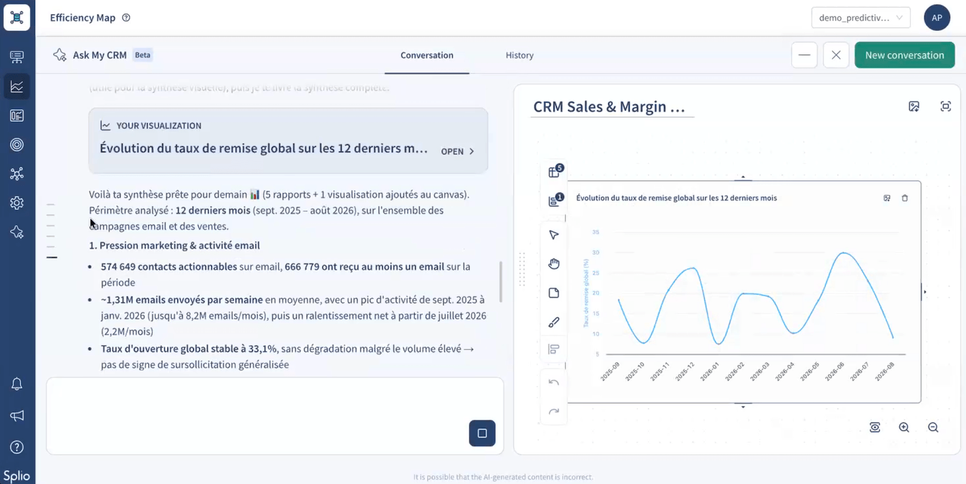
Task: Open the presentation board sidebar icon
Action: pos(17,57)
